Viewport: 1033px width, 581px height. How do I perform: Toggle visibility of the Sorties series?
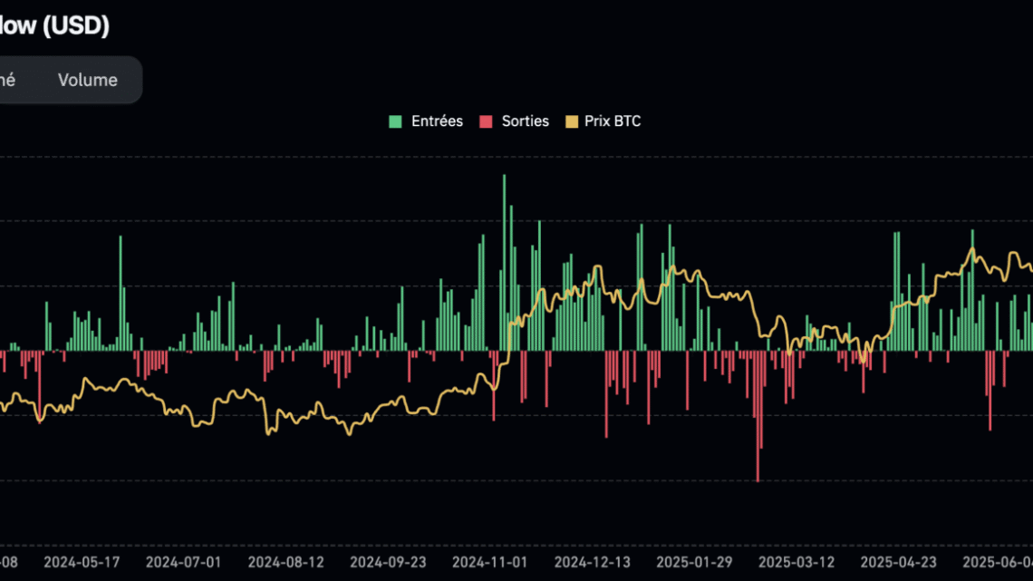(x=514, y=121)
